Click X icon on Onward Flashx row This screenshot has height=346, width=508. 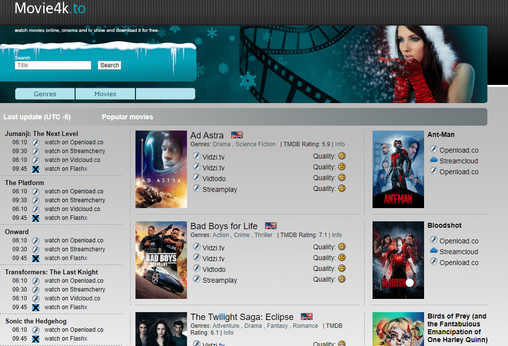[x=36, y=259]
